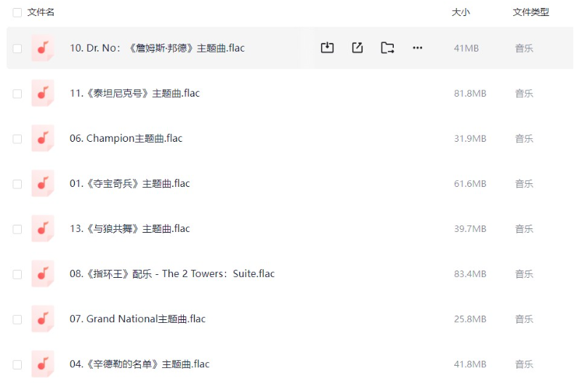Click the 音乐 type in the Grand National row
This screenshot has height=384, width=574.
click(524, 319)
